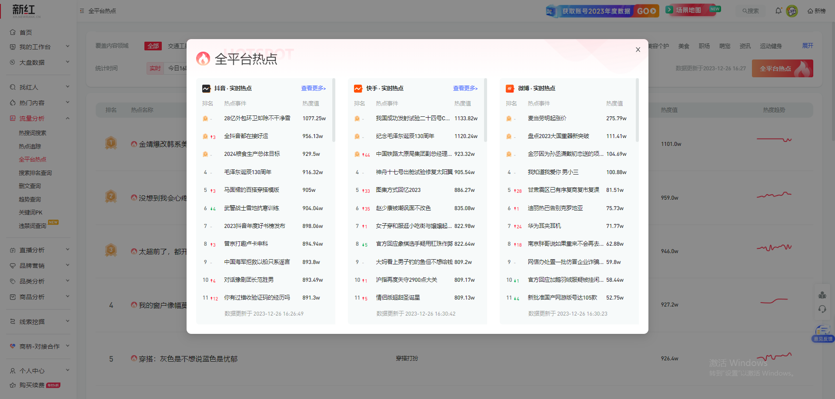Open 搜索排名查询 submenu item
The image size is (835, 399).
pos(35,173)
